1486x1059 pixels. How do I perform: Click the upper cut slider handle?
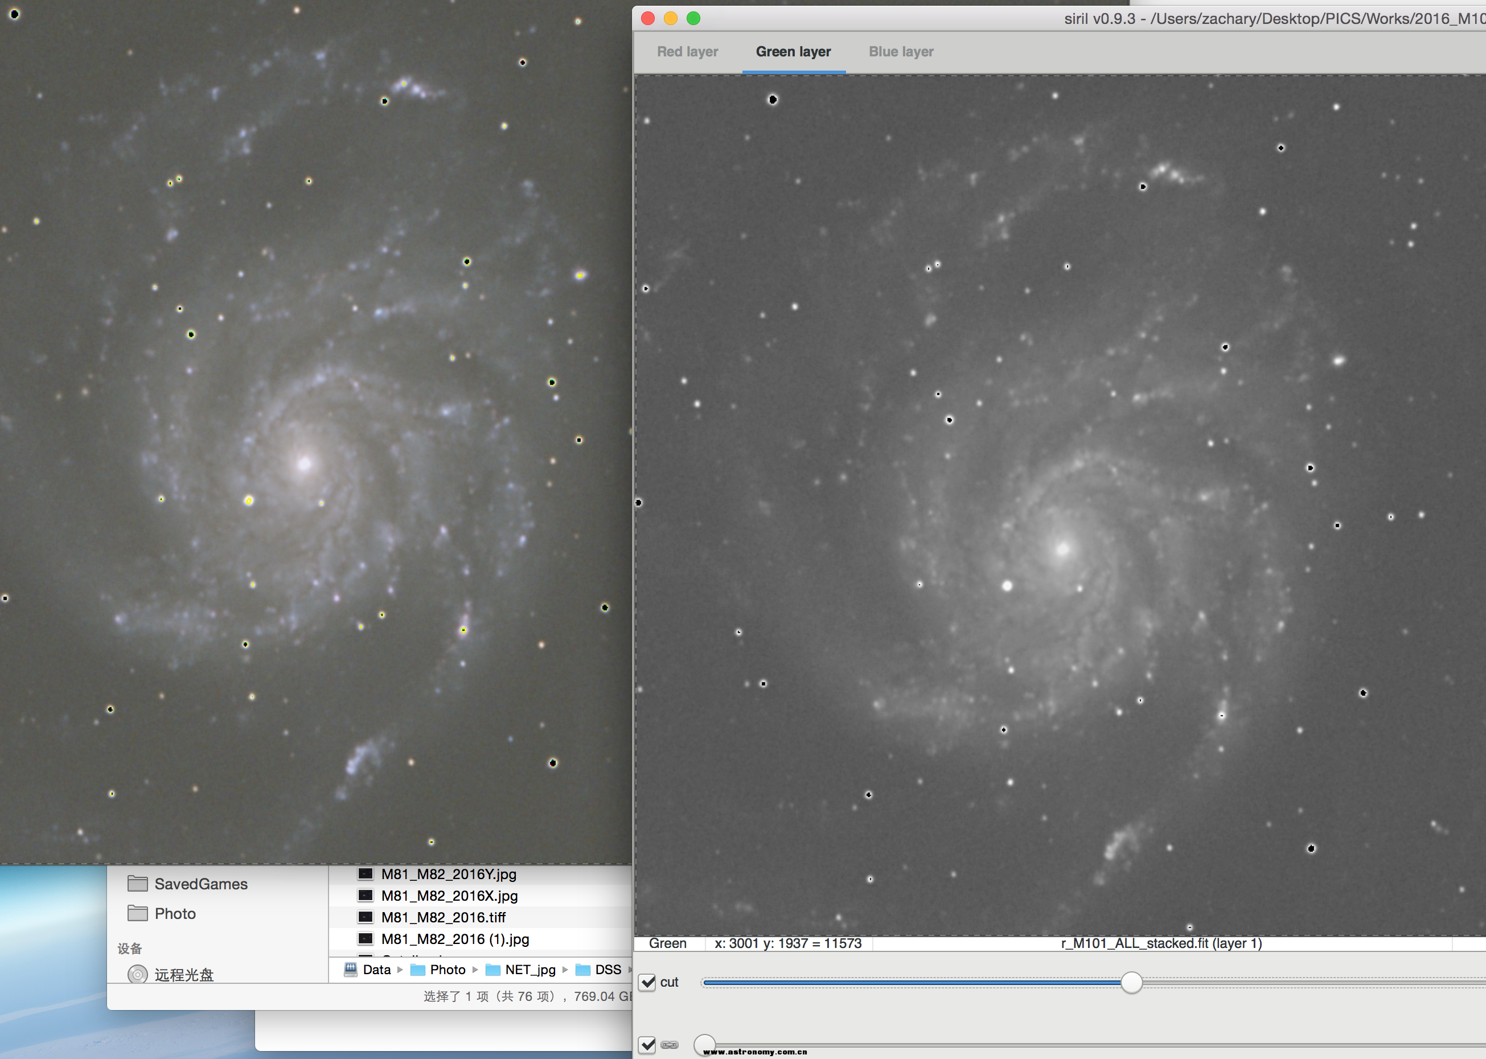coord(1132,982)
